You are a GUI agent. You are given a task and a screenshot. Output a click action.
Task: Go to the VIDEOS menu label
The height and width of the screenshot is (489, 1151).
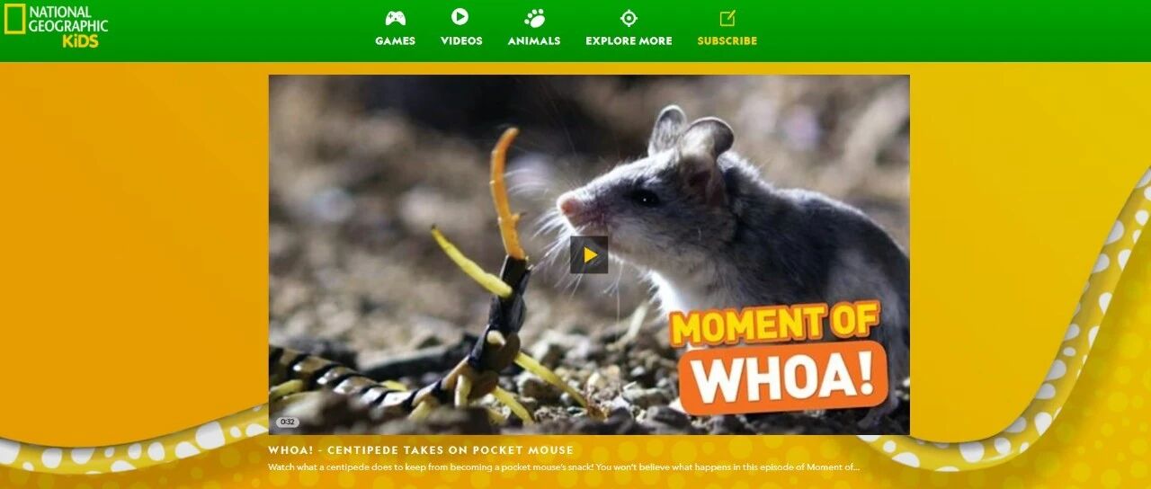click(x=461, y=40)
